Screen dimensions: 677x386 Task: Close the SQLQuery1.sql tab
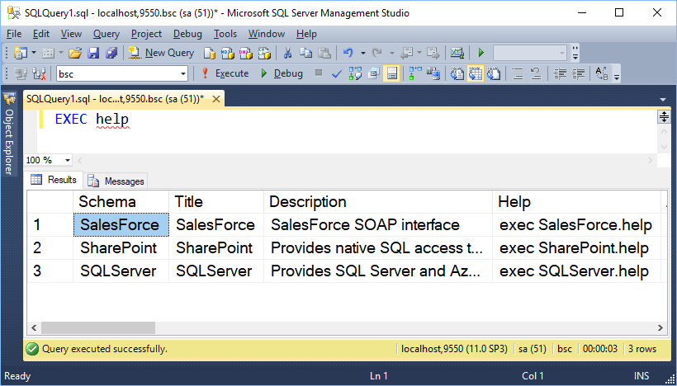coord(216,99)
